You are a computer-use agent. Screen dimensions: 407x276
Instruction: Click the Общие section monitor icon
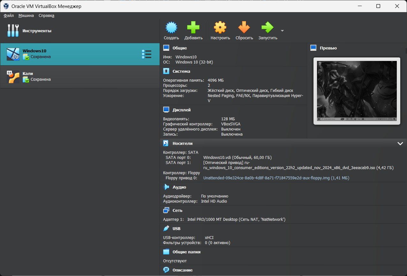tap(166, 48)
